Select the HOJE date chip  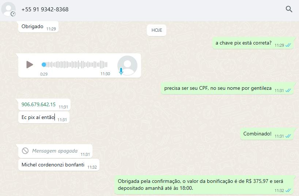(x=156, y=30)
